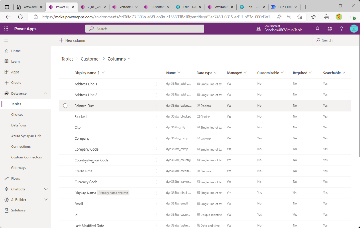
Task: Open the browser favorites list icon
Action: [314, 17]
